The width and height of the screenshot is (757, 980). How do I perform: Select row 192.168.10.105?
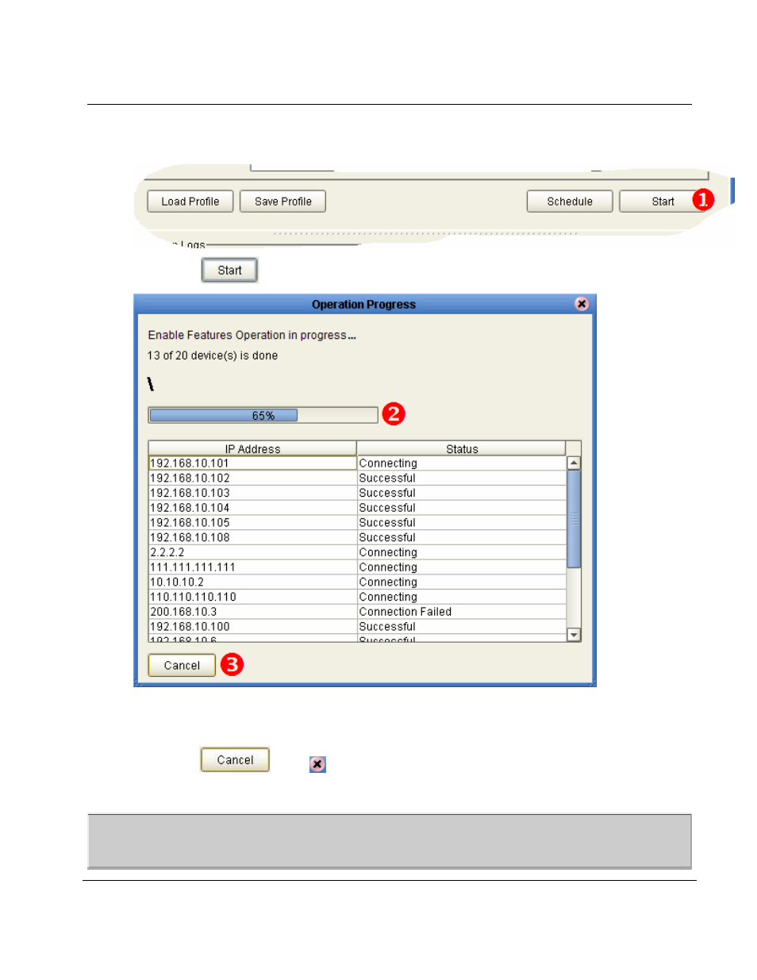357,523
